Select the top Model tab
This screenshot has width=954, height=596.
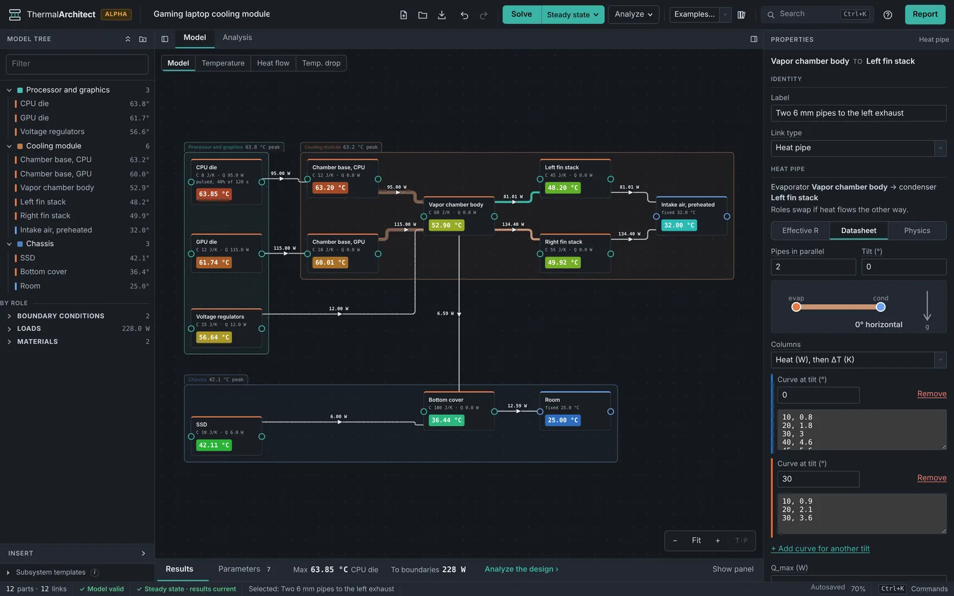(x=195, y=38)
